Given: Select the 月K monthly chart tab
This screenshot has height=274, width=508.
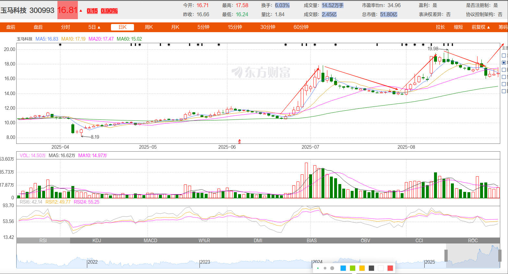Looking at the screenshot, I should point(175,27).
